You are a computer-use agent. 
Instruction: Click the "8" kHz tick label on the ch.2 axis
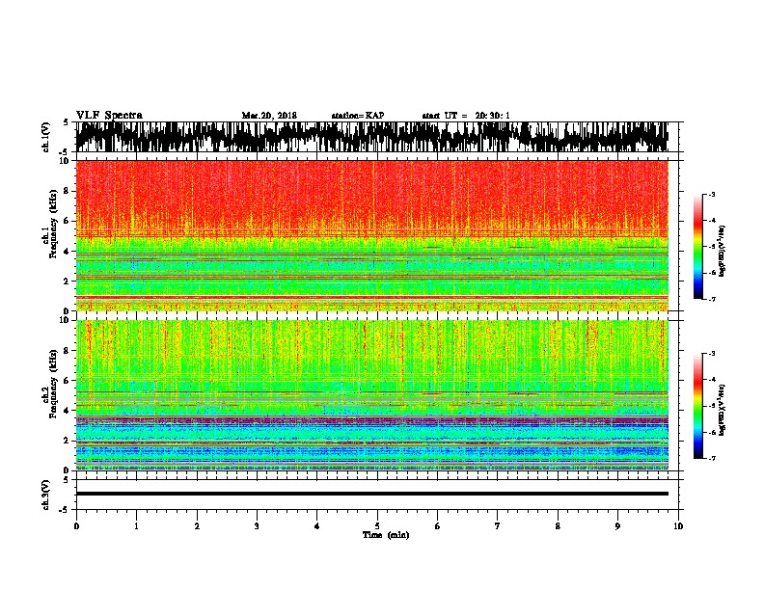click(67, 351)
